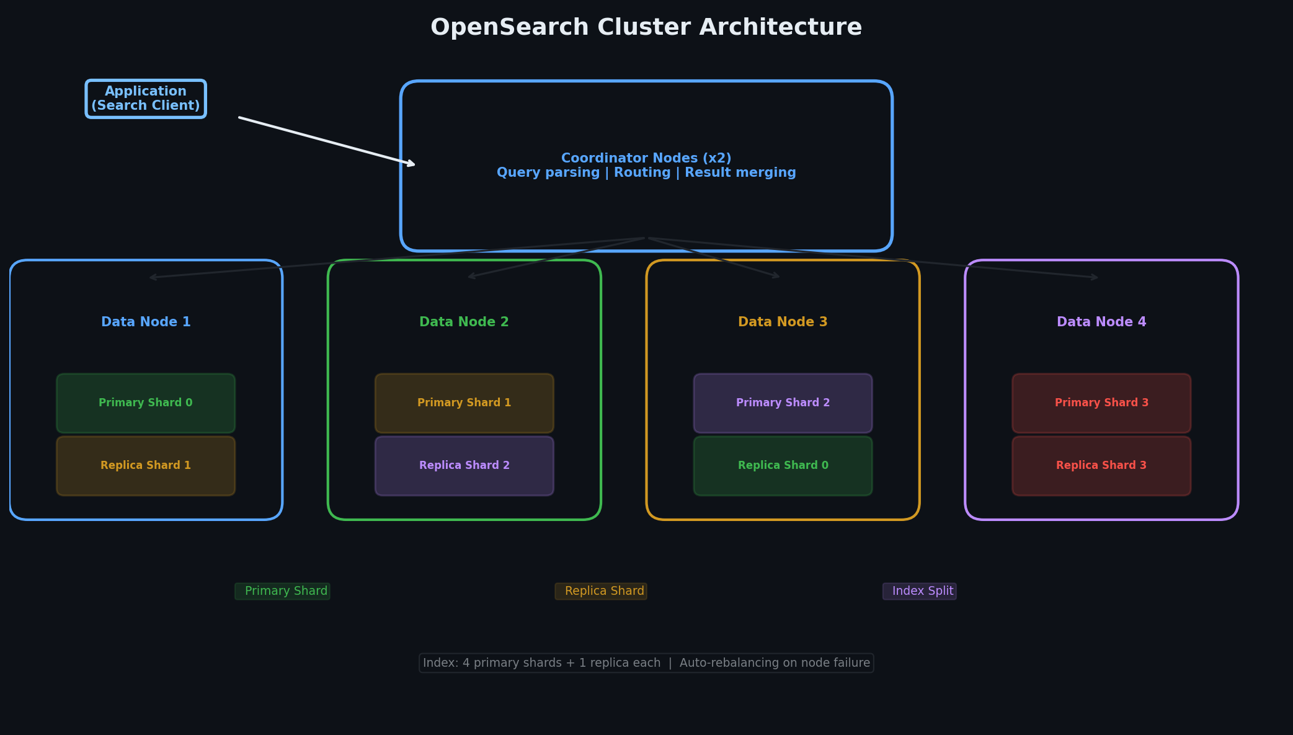
Task: Click the Primary Shard 3 block
Action: [1101, 403]
